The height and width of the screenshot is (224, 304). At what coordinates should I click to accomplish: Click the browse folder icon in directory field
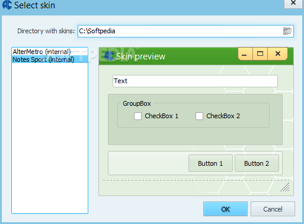click(287, 31)
